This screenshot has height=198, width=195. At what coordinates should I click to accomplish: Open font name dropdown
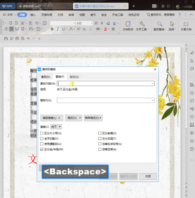(x=74, y=23)
